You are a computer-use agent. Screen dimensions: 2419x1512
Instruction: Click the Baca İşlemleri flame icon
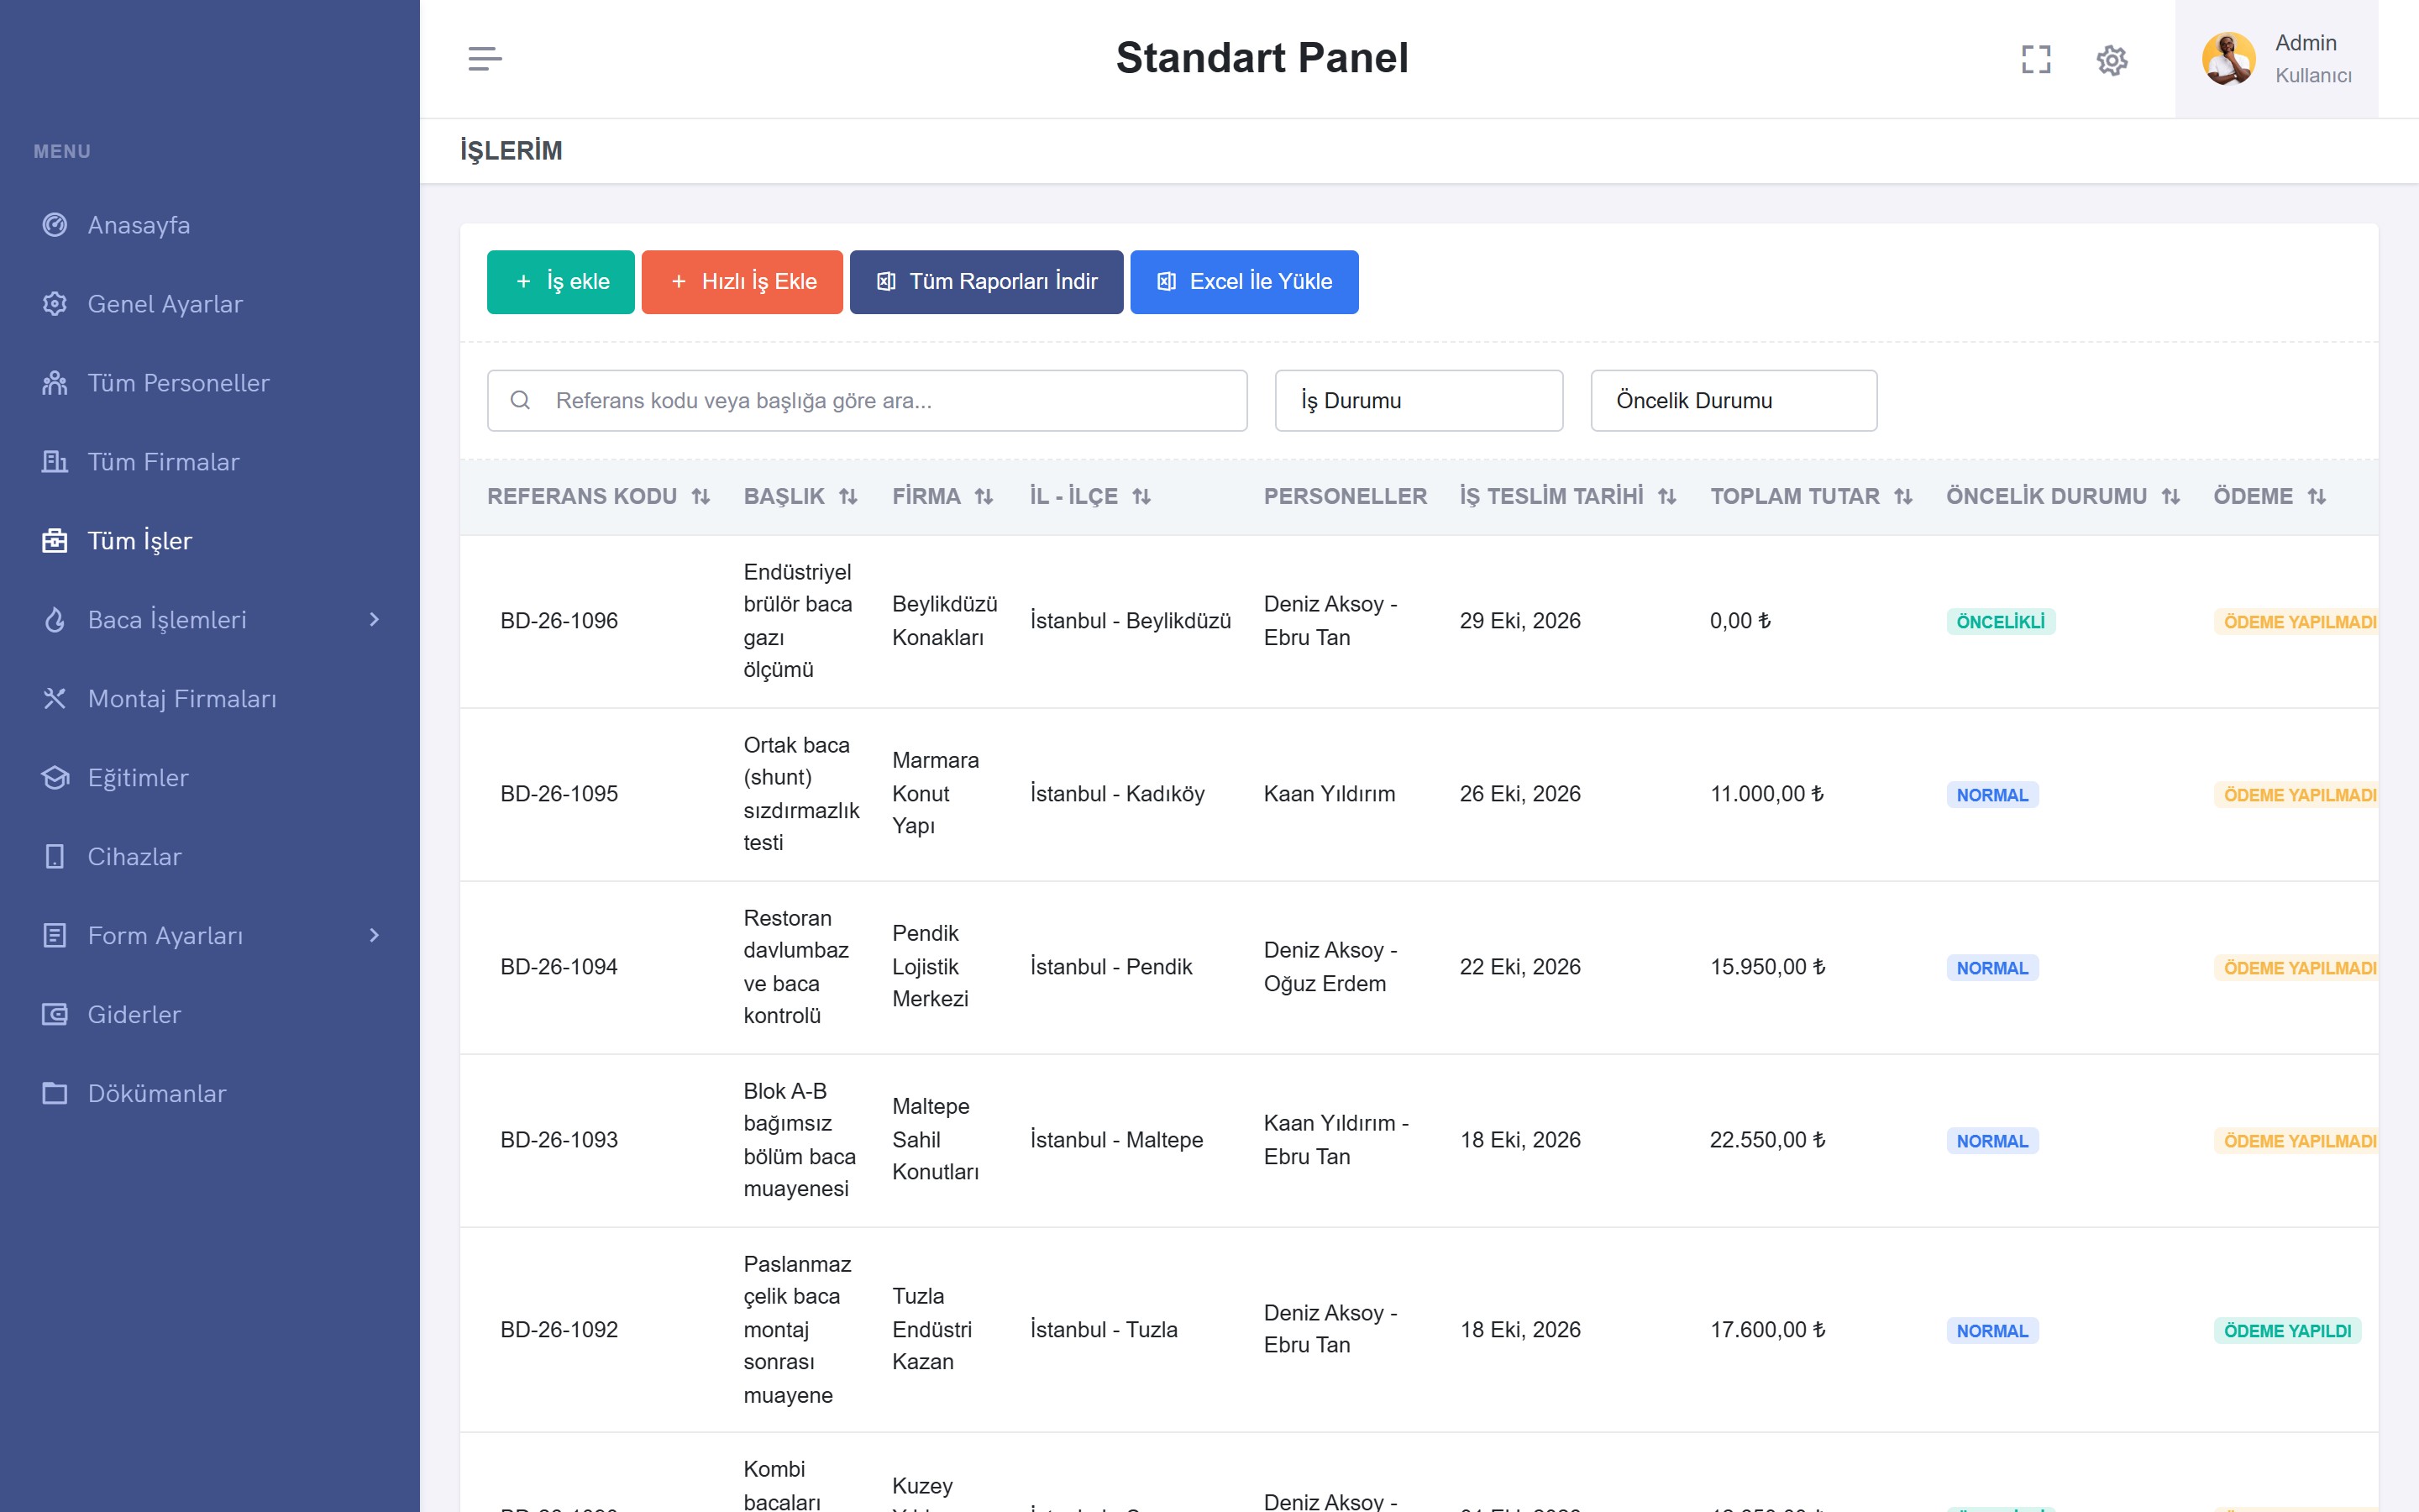point(55,620)
